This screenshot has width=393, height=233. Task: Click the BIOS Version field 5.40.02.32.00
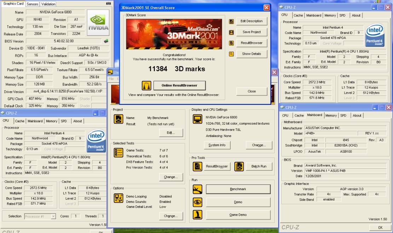tap(64, 41)
